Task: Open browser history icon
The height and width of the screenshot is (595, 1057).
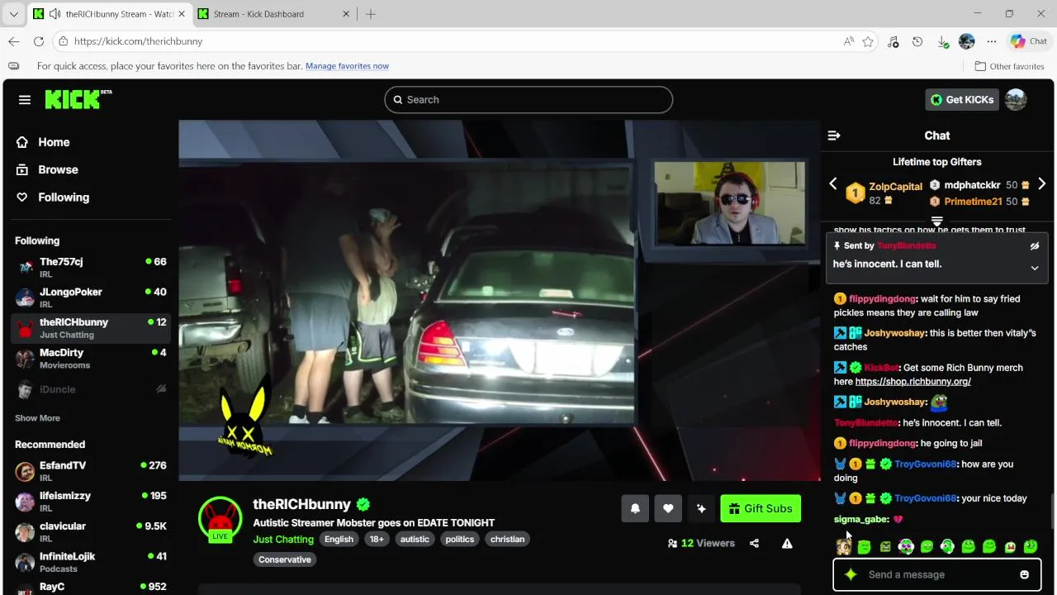Action: pyautogui.click(x=917, y=41)
